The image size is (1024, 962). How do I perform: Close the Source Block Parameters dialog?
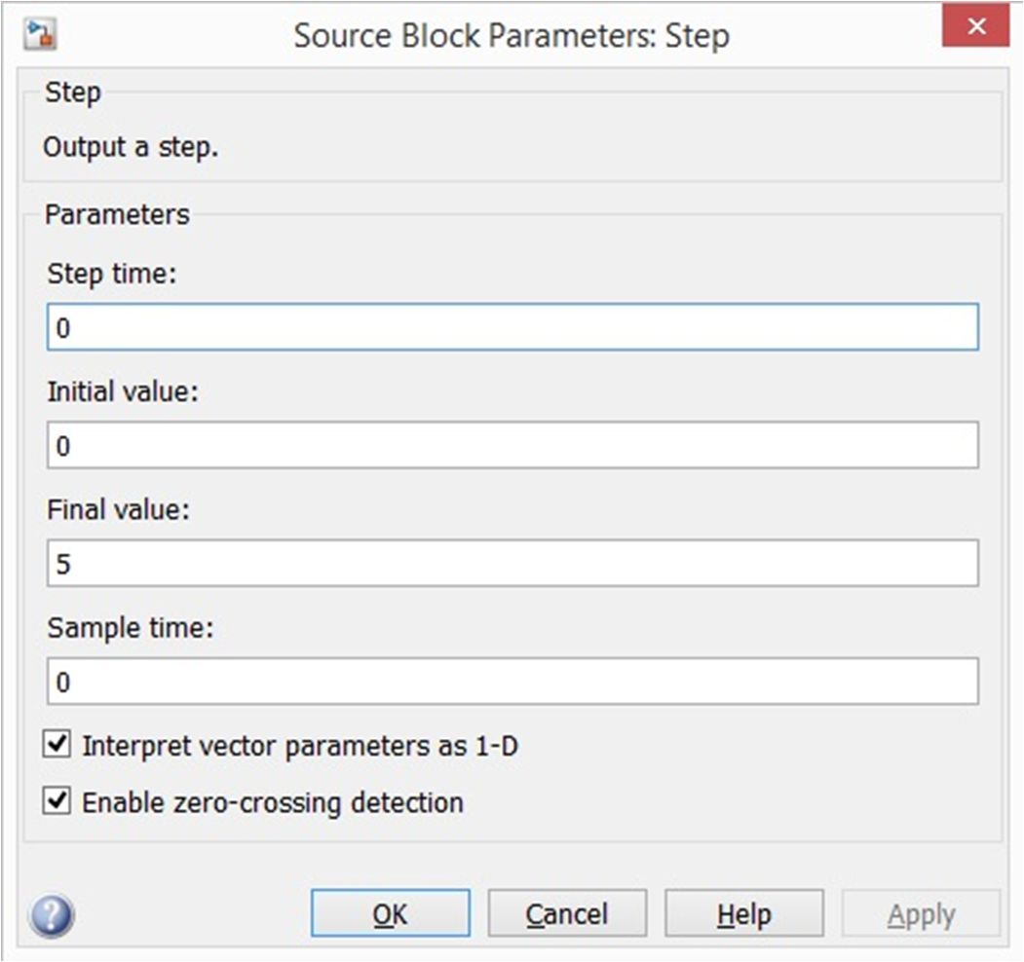pyautogui.click(x=975, y=26)
